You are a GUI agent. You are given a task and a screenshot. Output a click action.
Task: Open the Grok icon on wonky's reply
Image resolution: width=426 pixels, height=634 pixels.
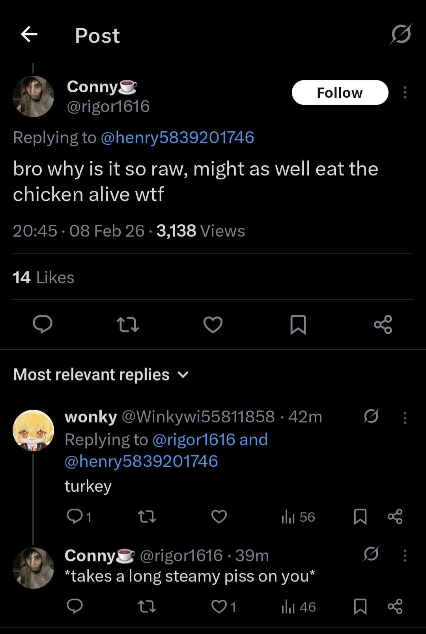[371, 416]
